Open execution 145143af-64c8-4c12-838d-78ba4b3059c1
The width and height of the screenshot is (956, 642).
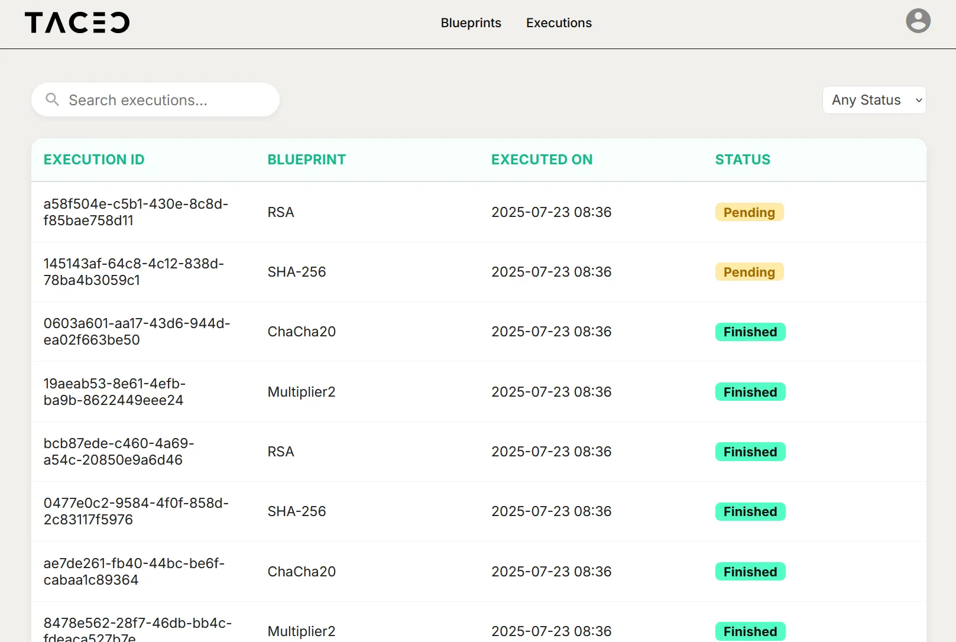(x=134, y=272)
